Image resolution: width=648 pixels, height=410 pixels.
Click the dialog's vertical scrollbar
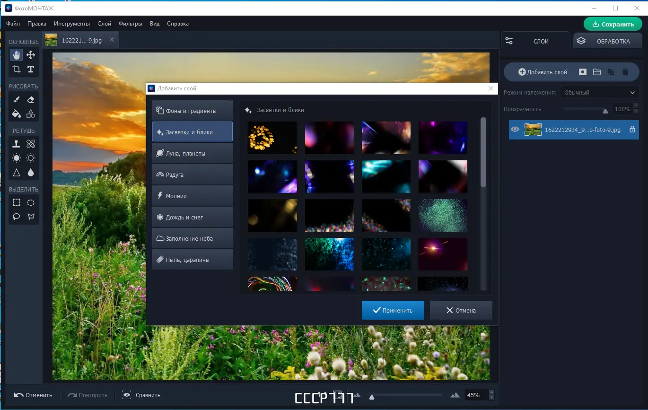click(x=483, y=151)
